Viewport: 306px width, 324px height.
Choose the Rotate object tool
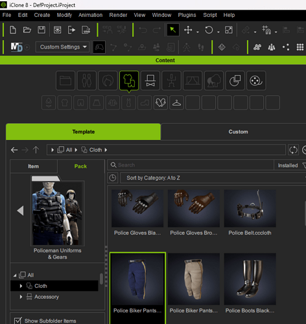(x=209, y=30)
